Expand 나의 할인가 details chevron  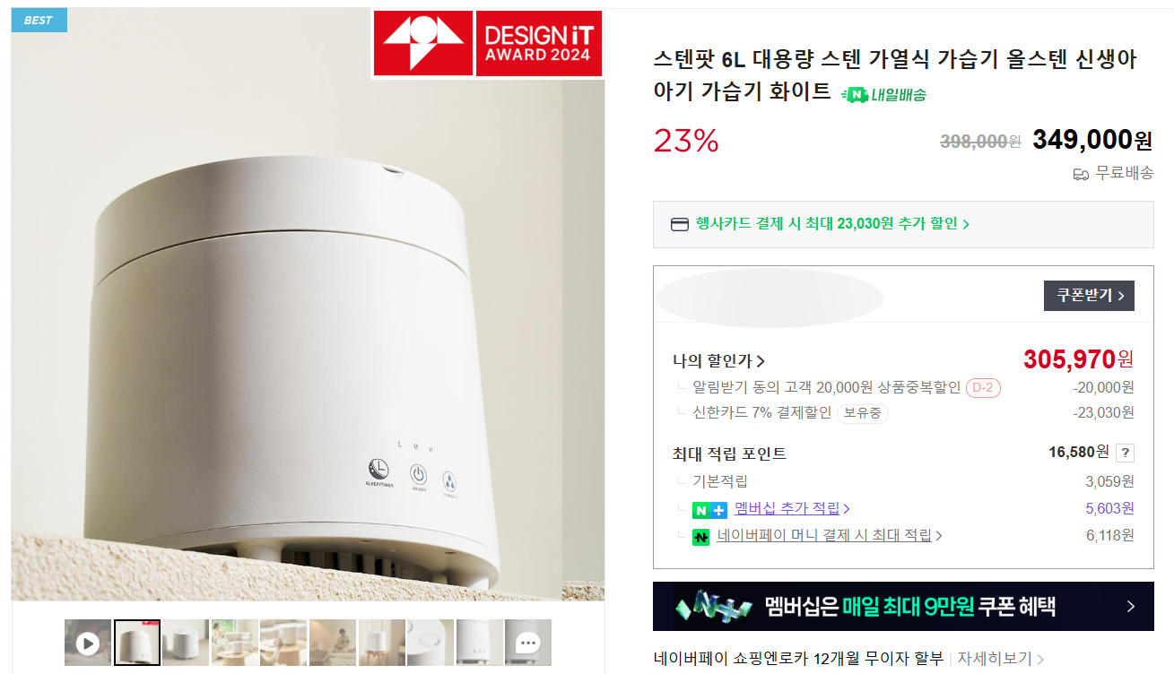pos(761,361)
